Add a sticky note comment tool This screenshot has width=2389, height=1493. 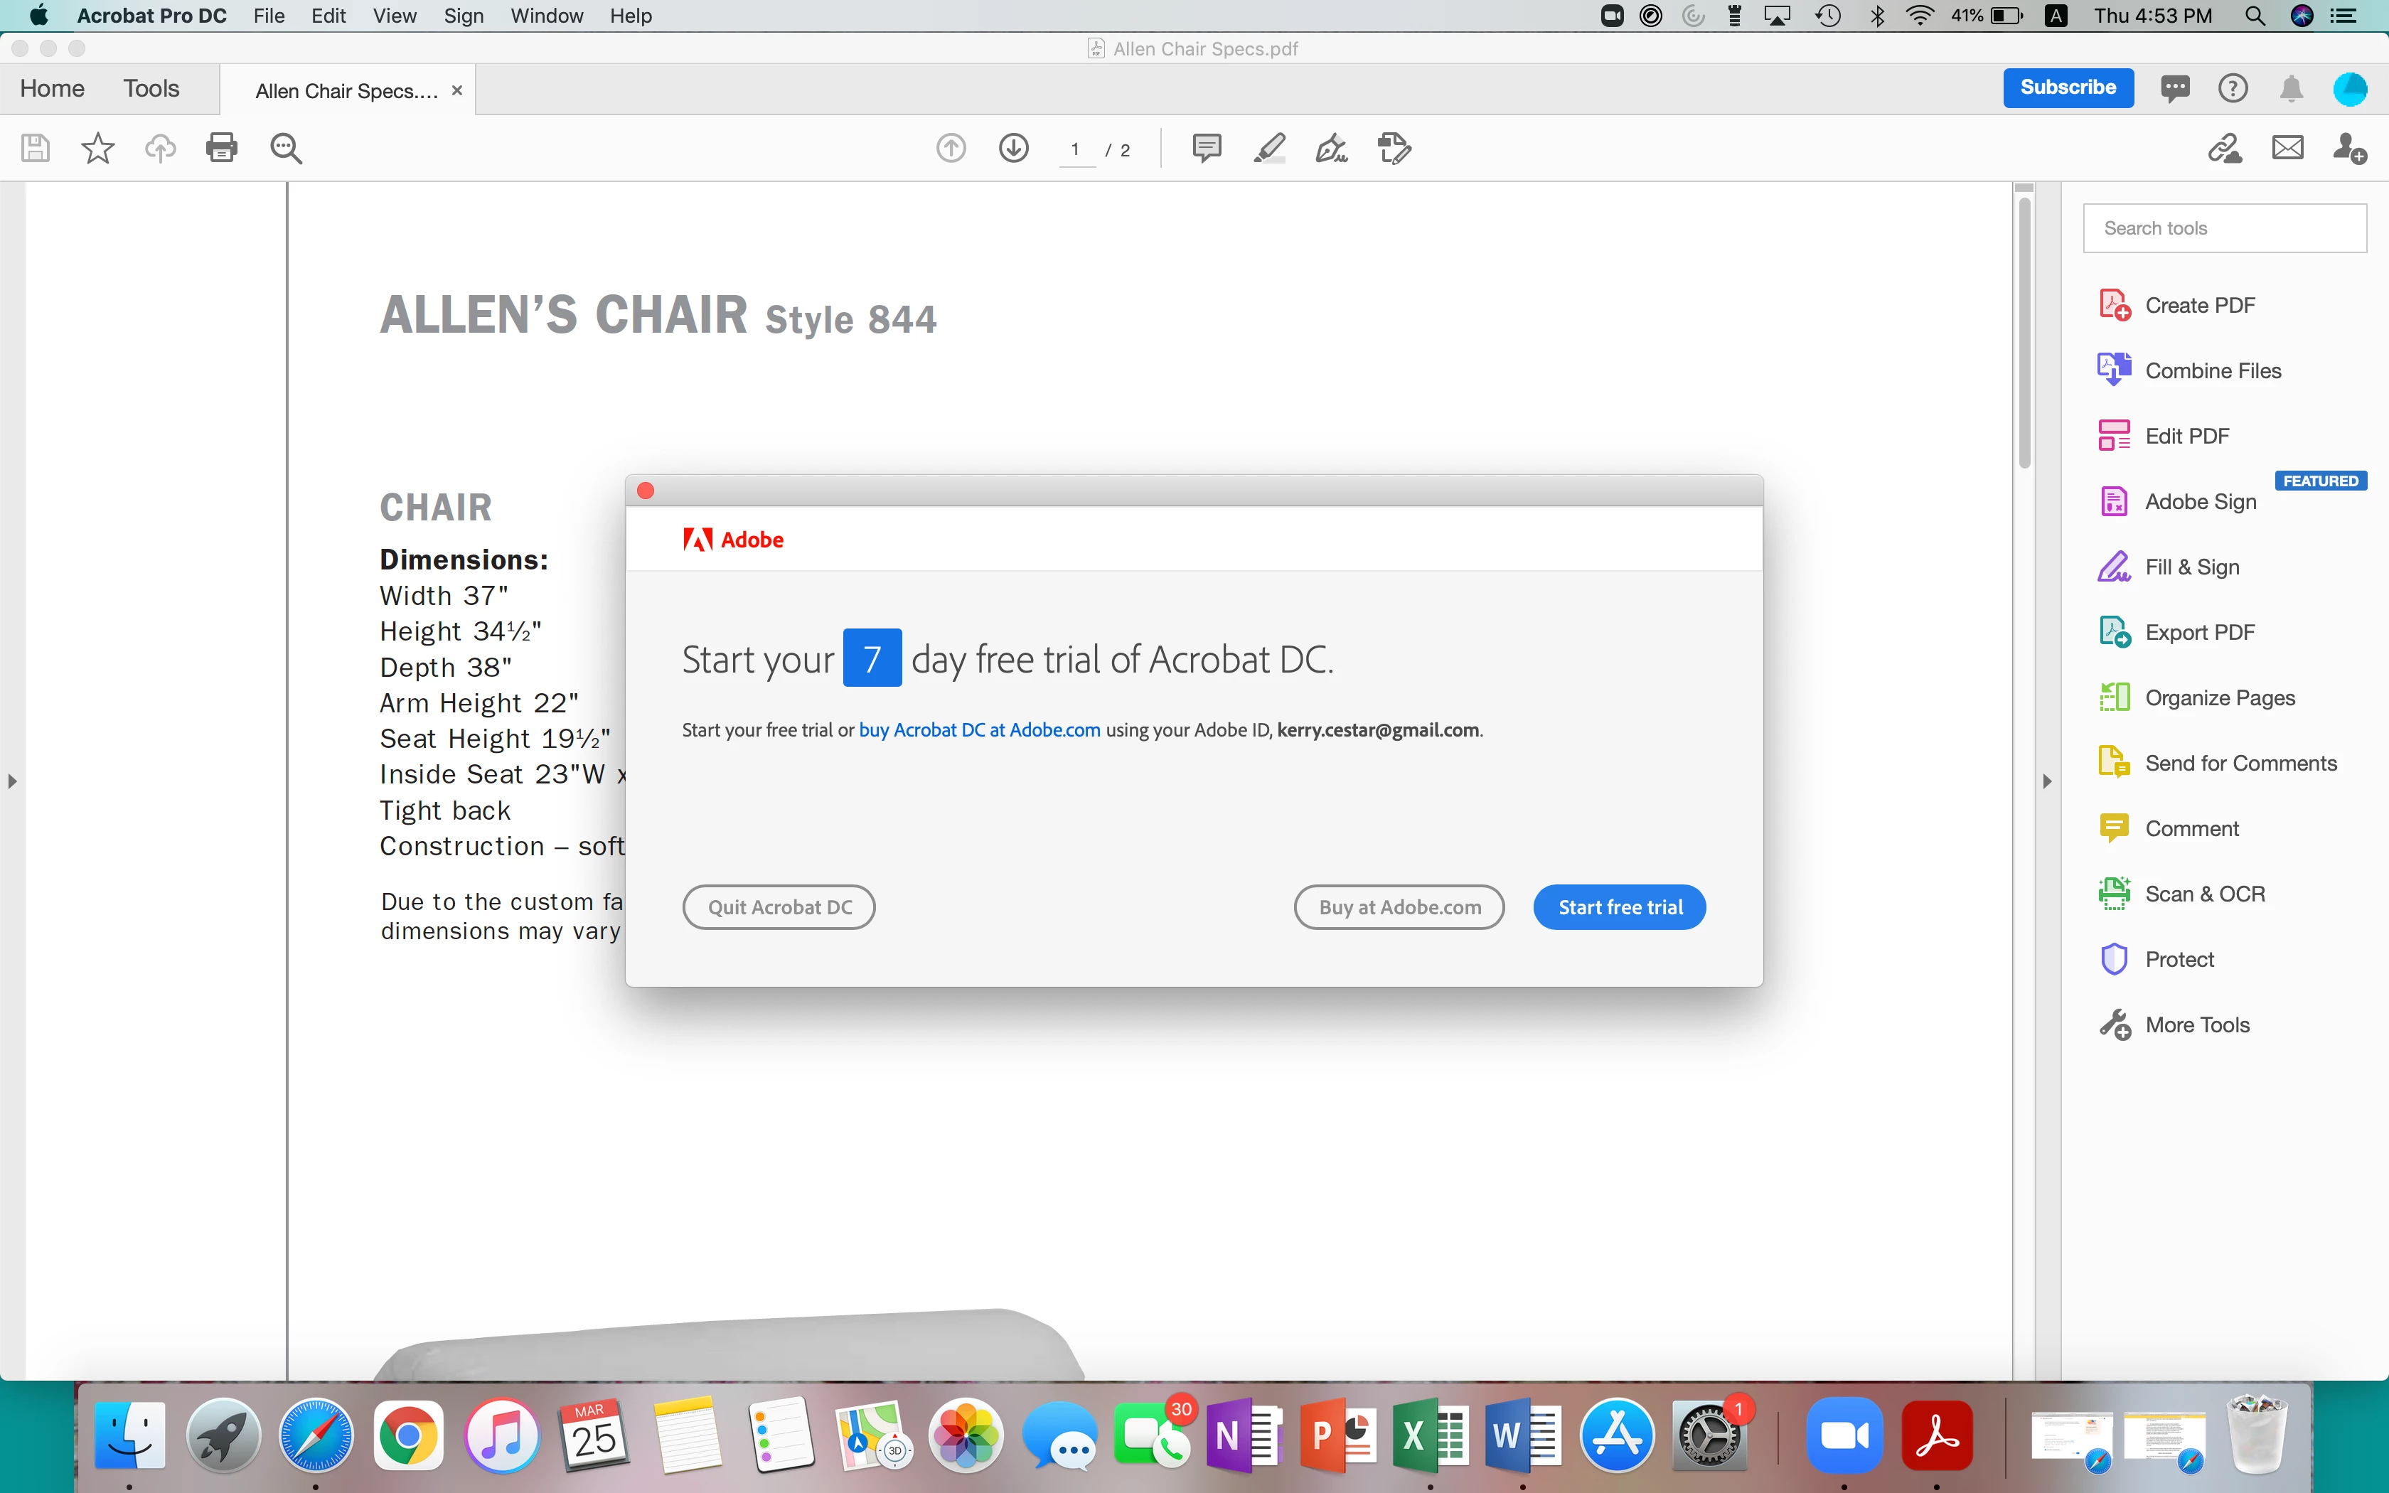[1207, 148]
